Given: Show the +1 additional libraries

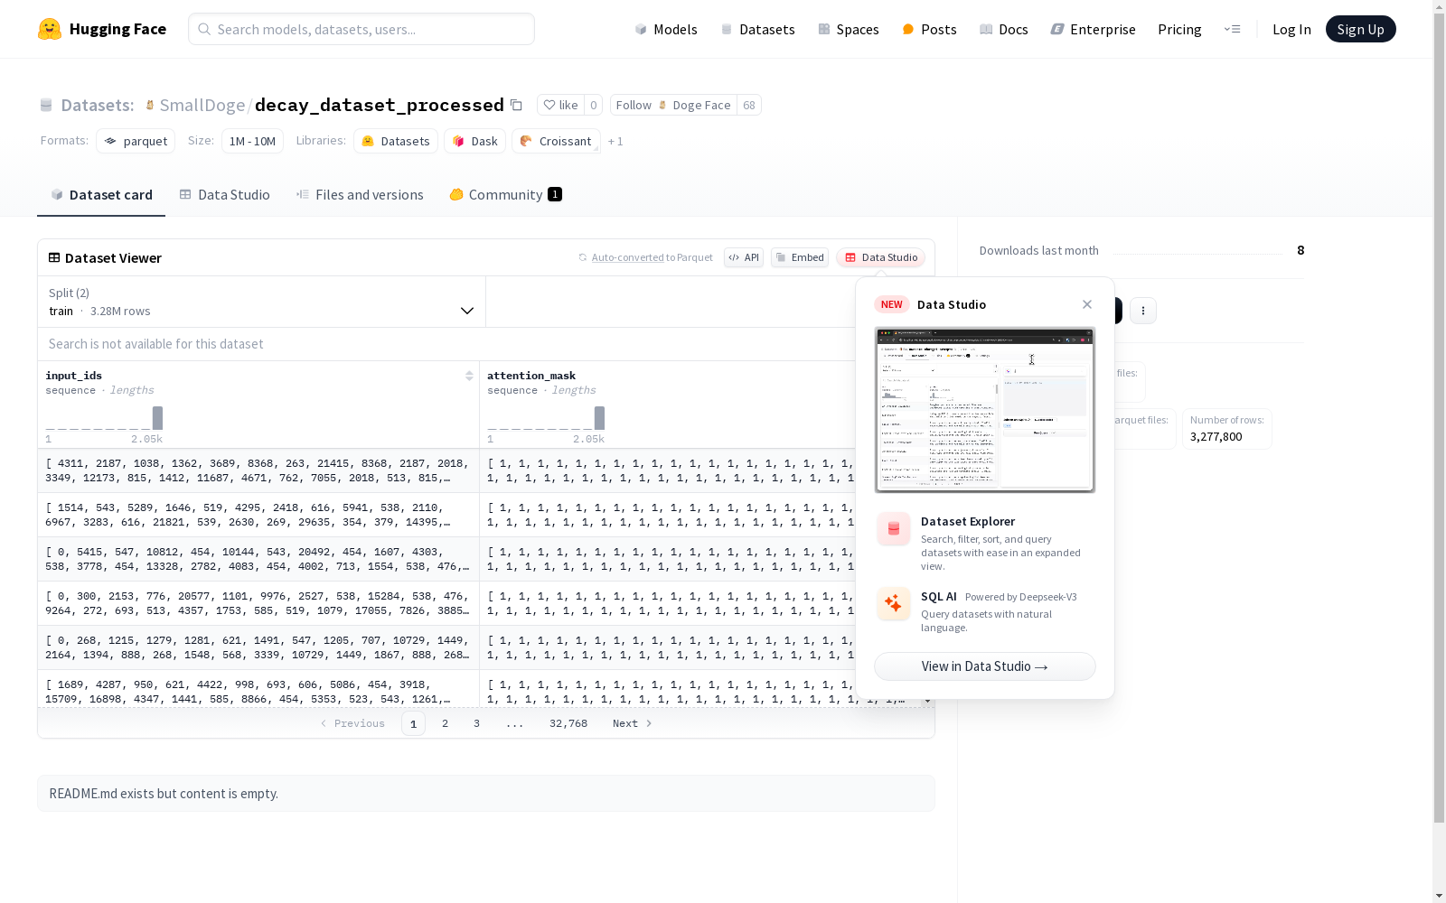Looking at the screenshot, I should tap(615, 141).
